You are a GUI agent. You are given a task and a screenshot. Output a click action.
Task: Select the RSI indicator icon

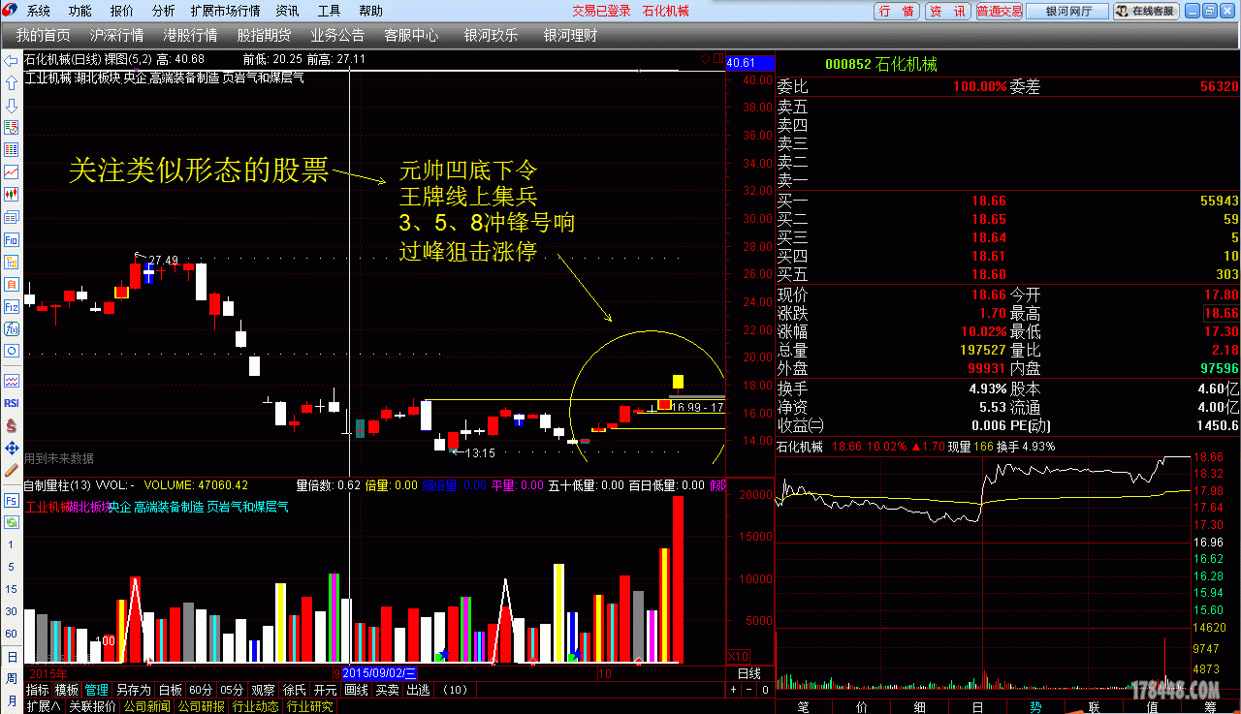click(12, 403)
